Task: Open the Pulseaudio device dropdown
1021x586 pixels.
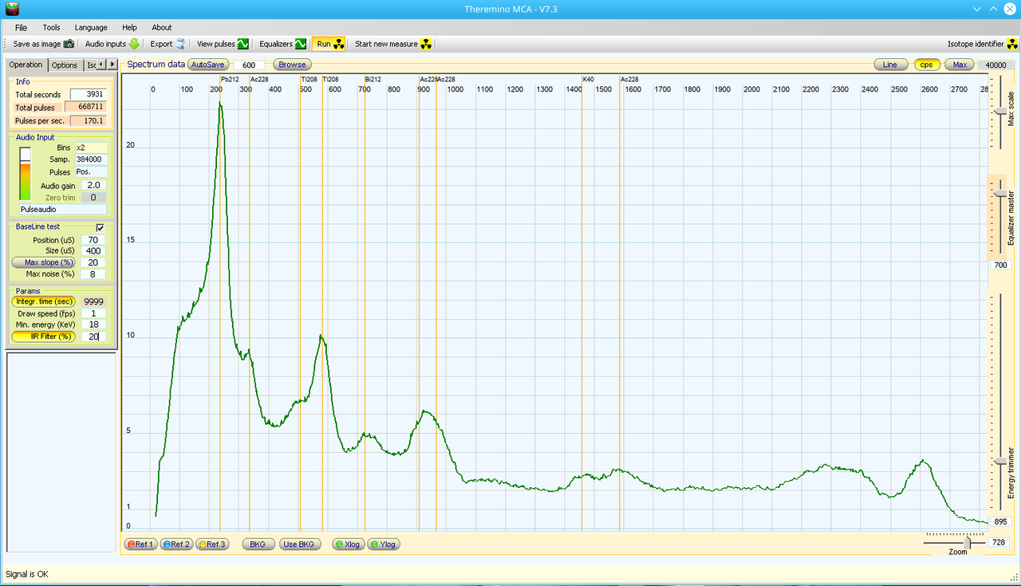Action: (62, 209)
